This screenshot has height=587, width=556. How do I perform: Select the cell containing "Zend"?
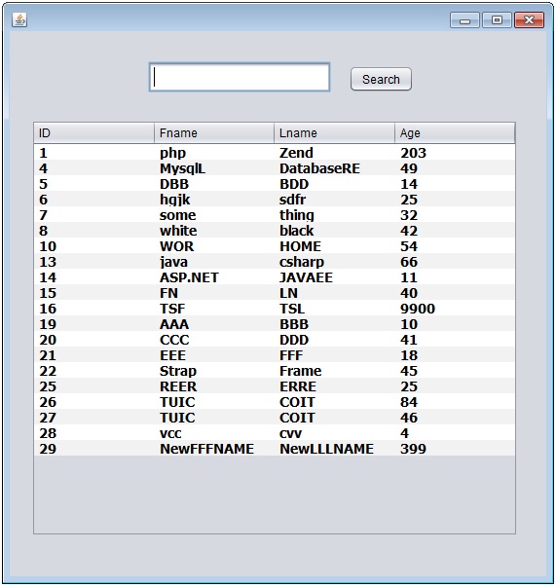[x=334, y=153]
